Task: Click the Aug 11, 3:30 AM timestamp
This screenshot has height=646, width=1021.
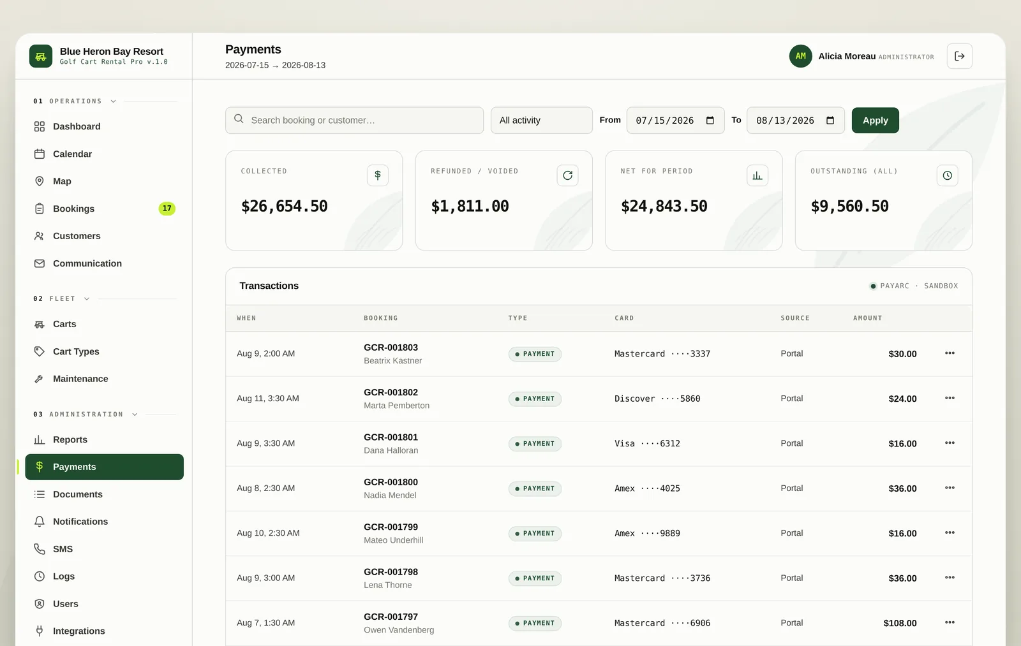Action: tap(268, 399)
